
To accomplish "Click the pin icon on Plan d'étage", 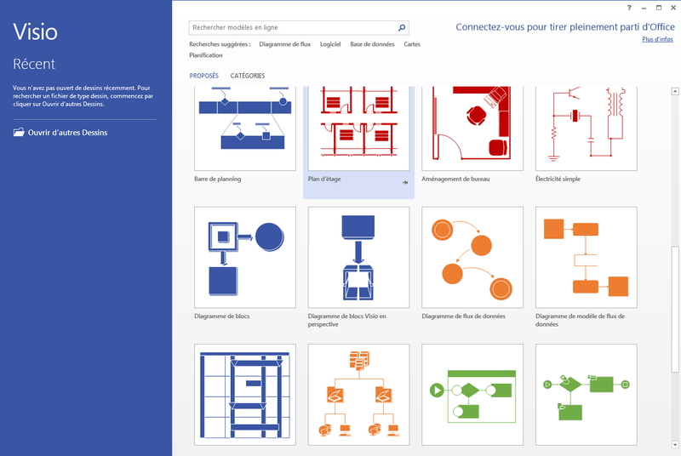I will tap(405, 183).
